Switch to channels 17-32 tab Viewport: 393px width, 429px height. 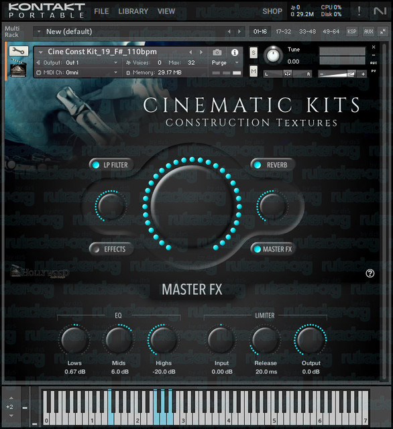point(283,32)
